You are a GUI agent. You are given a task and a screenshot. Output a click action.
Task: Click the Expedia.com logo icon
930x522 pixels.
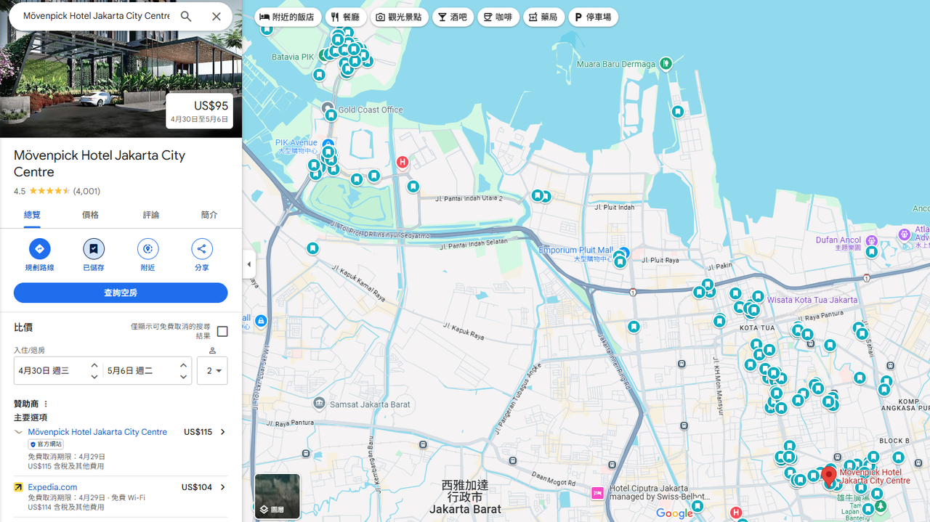(x=18, y=487)
